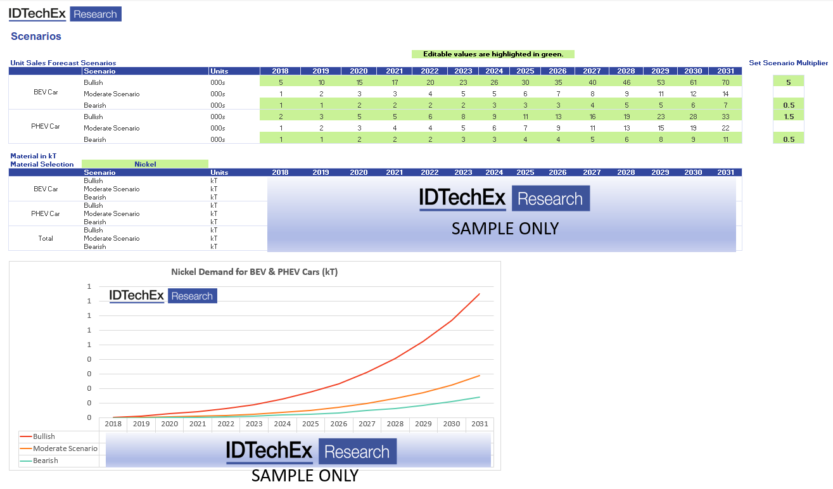This screenshot has width=833, height=489.
Task: Select the BEV Bullish 2019 value of 10
Action: tap(321, 82)
